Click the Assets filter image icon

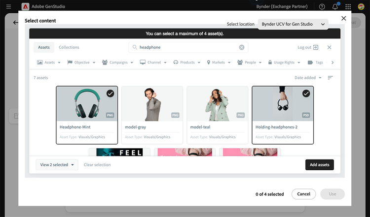39,62
